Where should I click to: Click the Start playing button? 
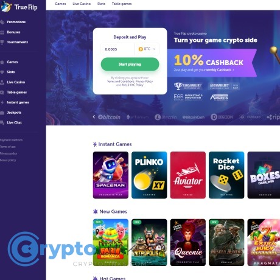130,64
